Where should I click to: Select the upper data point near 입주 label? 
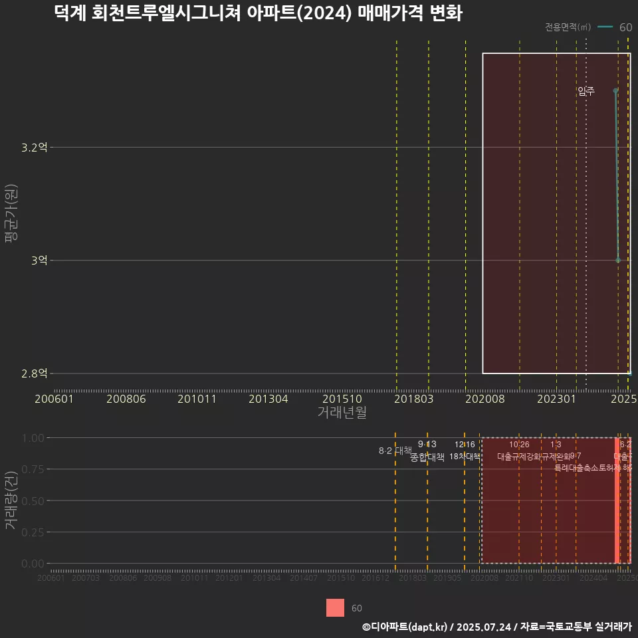pos(615,91)
